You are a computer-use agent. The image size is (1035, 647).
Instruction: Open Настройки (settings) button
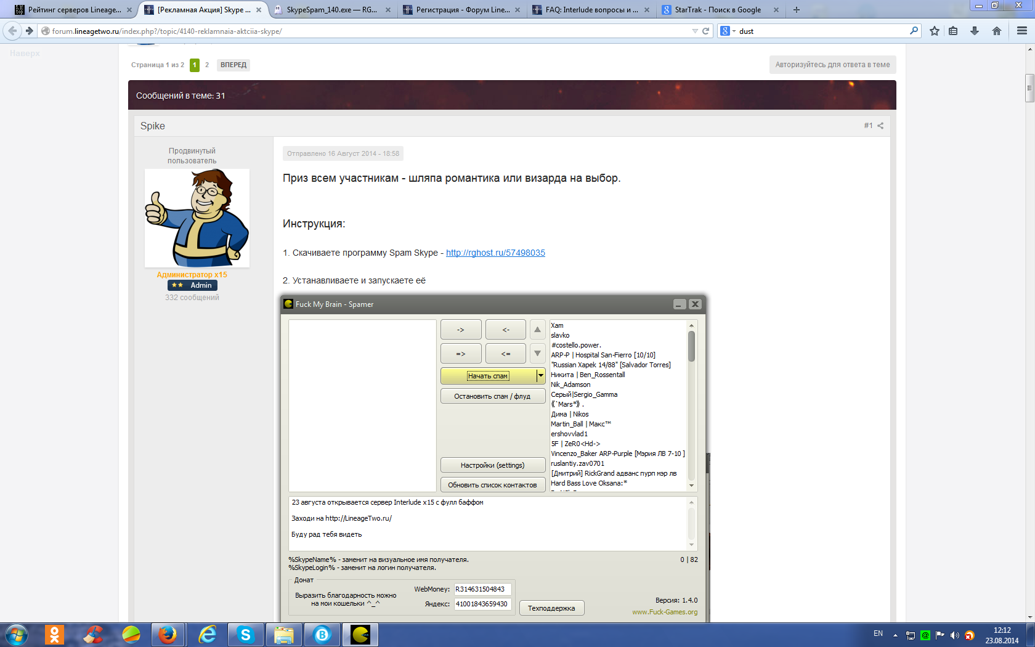(492, 465)
